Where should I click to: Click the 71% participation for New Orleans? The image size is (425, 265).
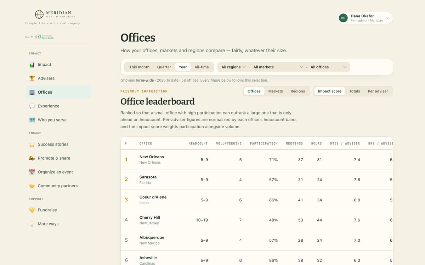click(x=273, y=160)
